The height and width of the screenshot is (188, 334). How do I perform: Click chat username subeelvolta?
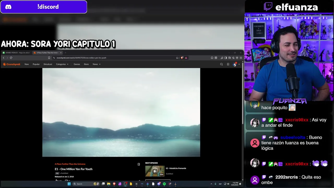coord(293,137)
